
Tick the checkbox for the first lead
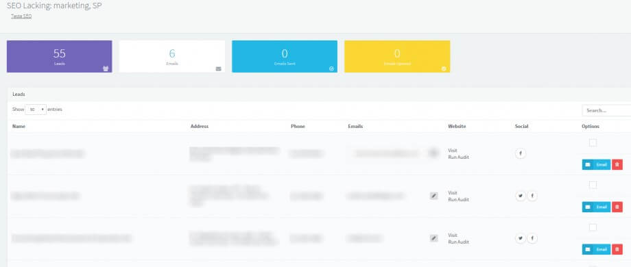(593, 142)
